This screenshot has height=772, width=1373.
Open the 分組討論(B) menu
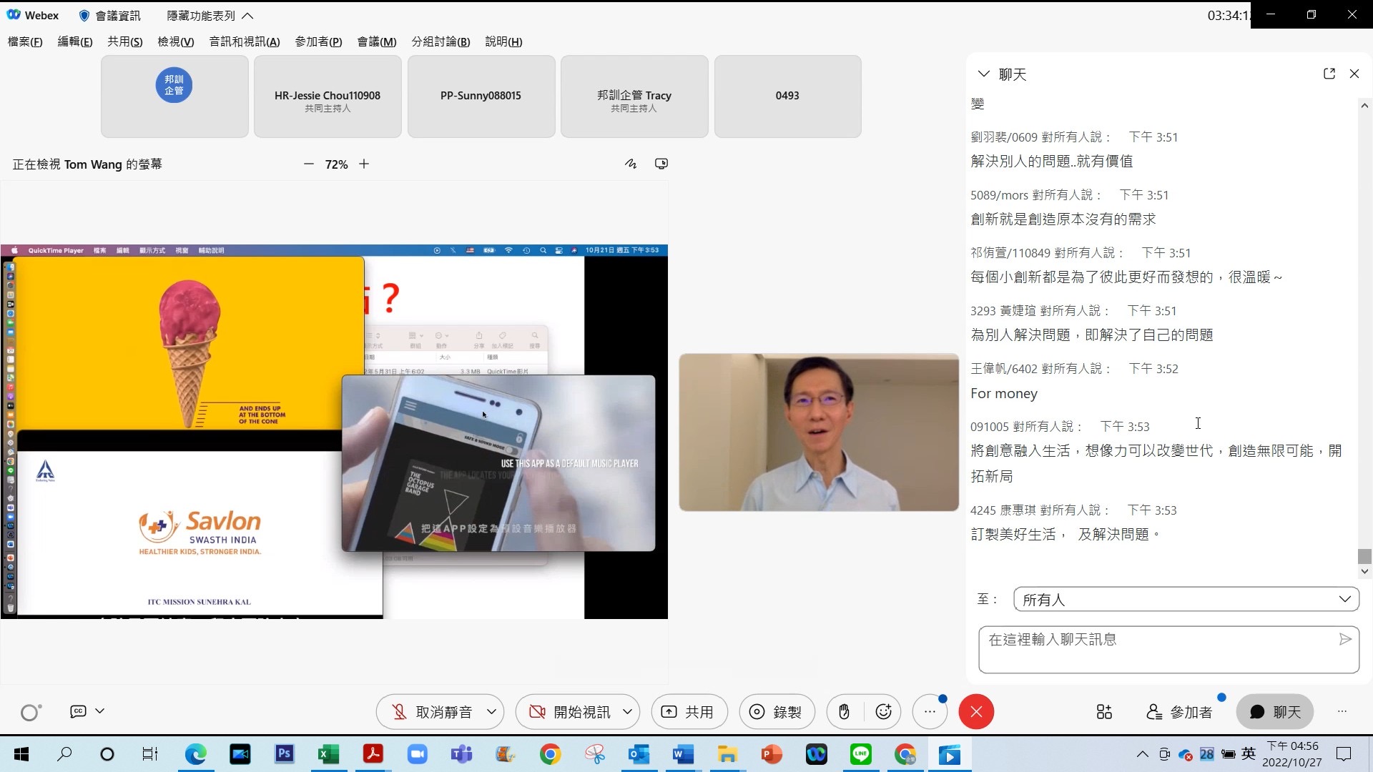point(441,41)
